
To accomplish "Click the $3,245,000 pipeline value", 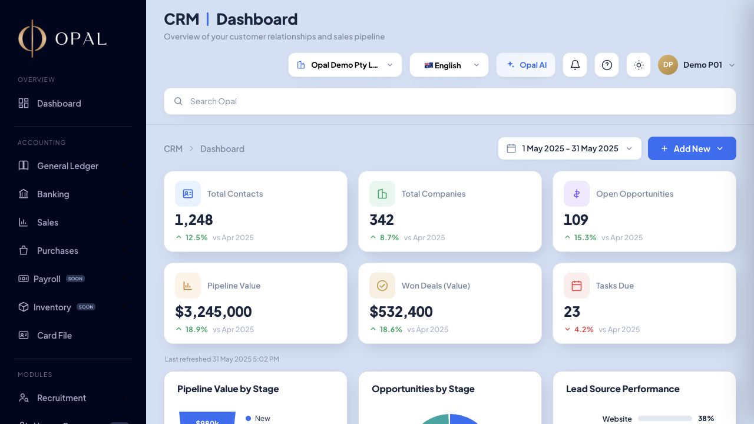I will [213, 312].
